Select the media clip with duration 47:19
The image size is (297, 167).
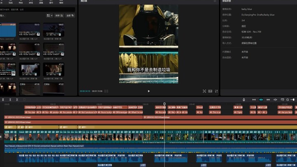[x=29, y=49]
